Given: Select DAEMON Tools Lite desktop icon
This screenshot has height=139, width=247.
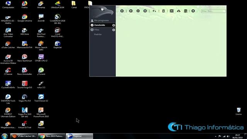Looking at the screenshot, I should (8, 99).
